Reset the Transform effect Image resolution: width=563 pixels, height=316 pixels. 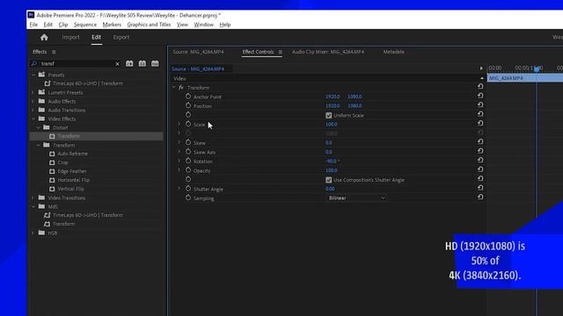480,86
